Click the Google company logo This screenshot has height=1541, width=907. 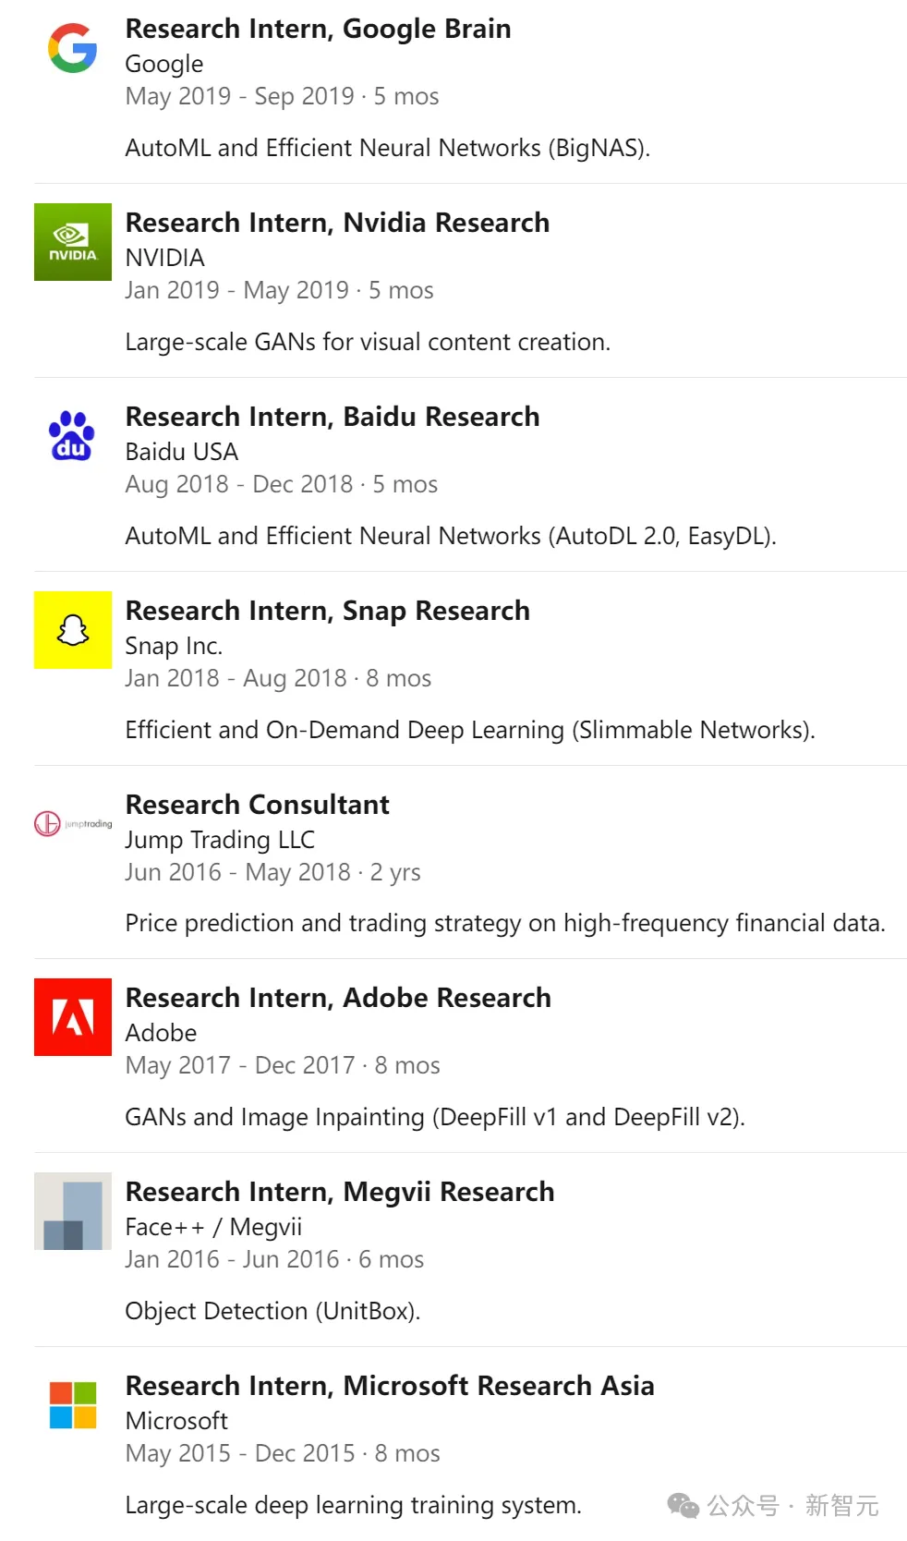(x=72, y=48)
